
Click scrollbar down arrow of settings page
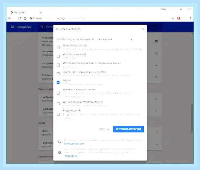(x=192, y=162)
